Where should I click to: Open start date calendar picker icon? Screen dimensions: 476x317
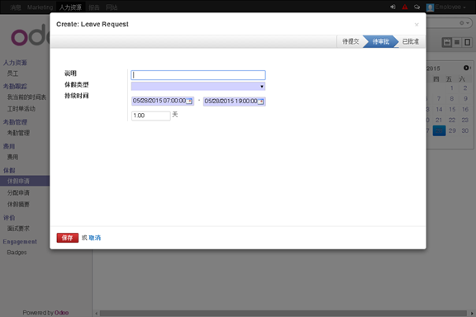[189, 101]
